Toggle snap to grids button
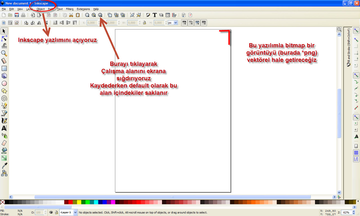 pyautogui.click(x=356, y=153)
